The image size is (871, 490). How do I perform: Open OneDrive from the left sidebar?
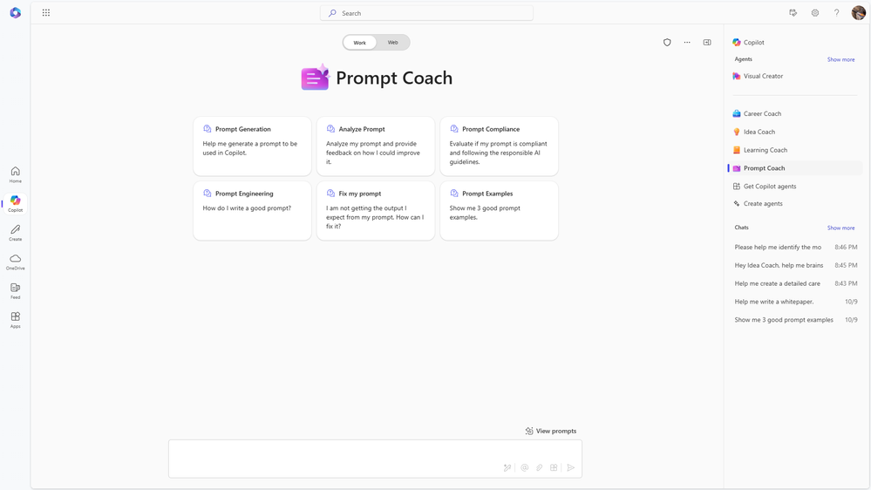[x=15, y=262]
